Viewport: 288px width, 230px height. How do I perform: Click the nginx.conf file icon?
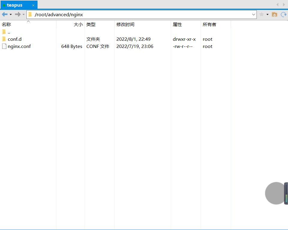click(4, 46)
